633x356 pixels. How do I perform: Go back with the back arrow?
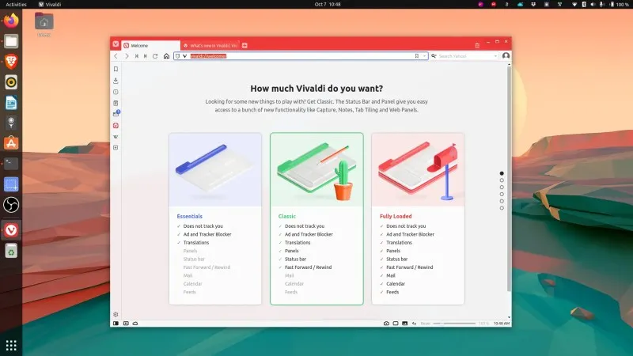pos(116,56)
